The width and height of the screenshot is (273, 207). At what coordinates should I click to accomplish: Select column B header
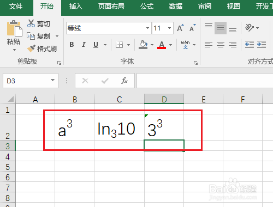point(75,99)
